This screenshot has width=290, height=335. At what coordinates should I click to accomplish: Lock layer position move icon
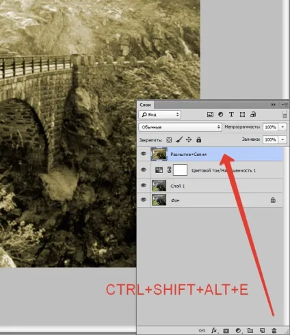[189, 139]
